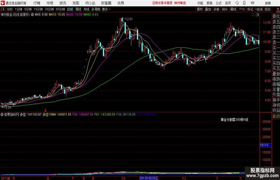Select the 15分钟 period

point(38,9)
